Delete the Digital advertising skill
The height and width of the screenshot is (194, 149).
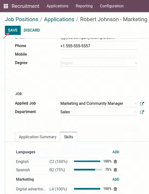(115, 189)
